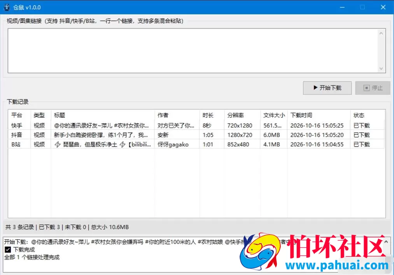Screen dimensions: 394x275
Task: Click title starting @你的通讯录好友~萍儿 in table
Action: [x=102, y=125]
